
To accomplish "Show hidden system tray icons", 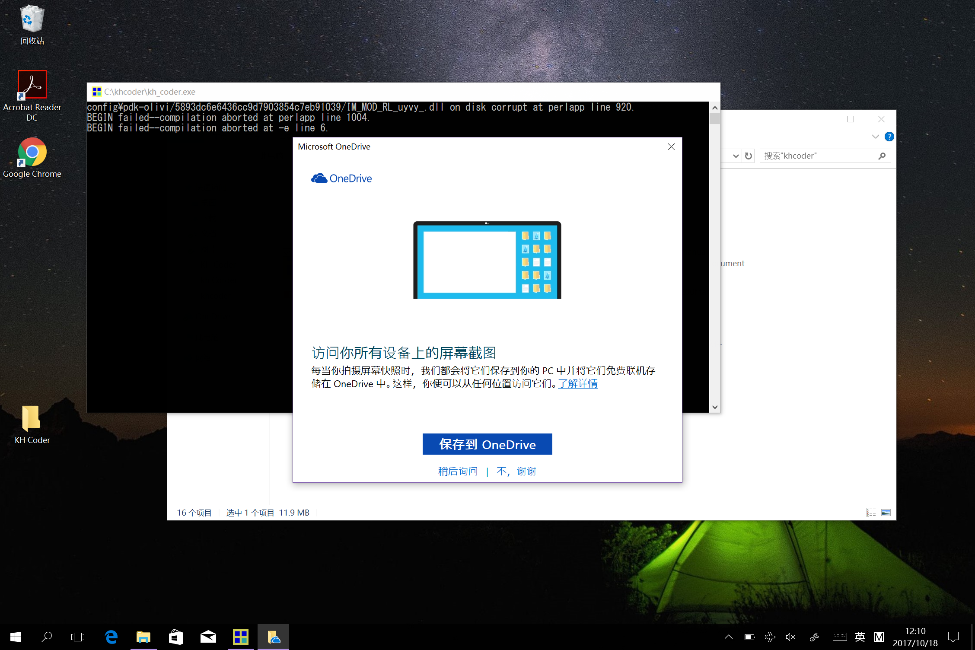I will 728,637.
